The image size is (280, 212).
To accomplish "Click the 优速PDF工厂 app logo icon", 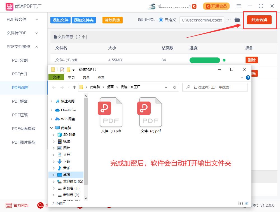I will pyautogui.click(x=9, y=6).
